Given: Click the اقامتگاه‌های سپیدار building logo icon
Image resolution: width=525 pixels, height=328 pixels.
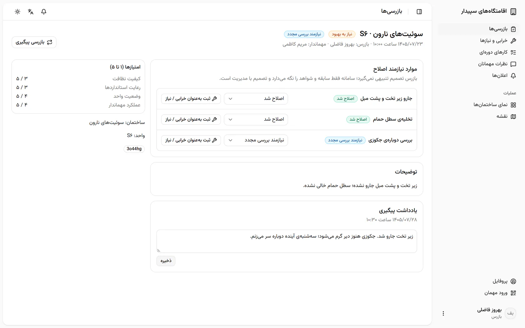Looking at the screenshot, I should [x=513, y=12].
